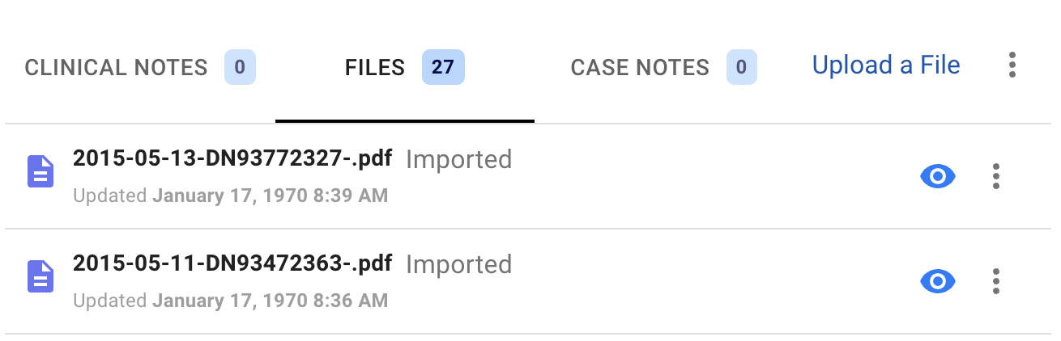Click the Files count badge showing 27
Screen dimensions: 1061x341
(x=443, y=67)
